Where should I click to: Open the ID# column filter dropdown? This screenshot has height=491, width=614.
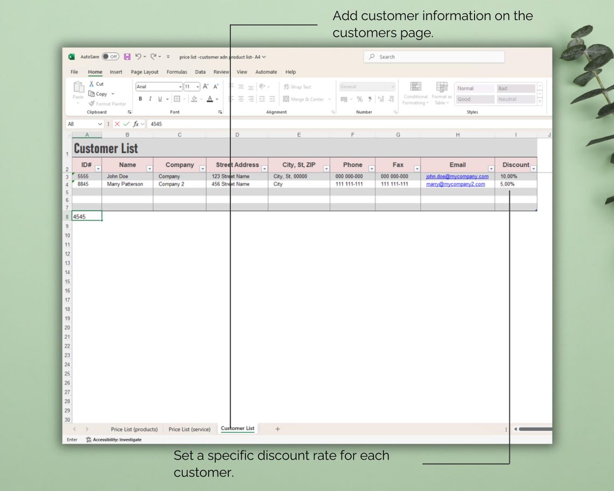(98, 169)
